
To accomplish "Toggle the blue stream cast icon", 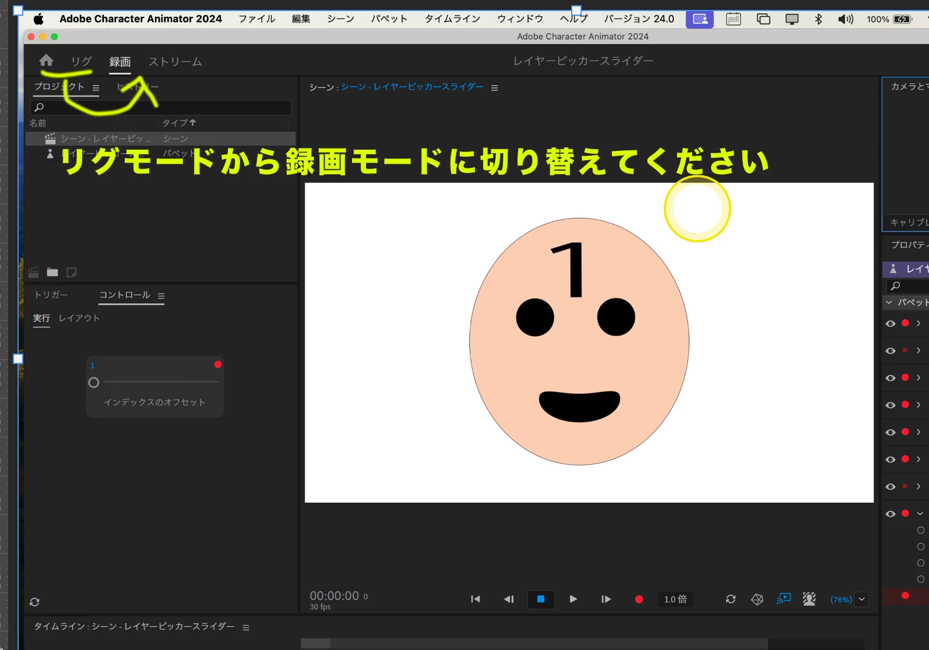I will click(784, 598).
